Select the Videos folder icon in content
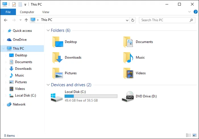The height and width of the screenshot is (139, 199). [128, 73]
